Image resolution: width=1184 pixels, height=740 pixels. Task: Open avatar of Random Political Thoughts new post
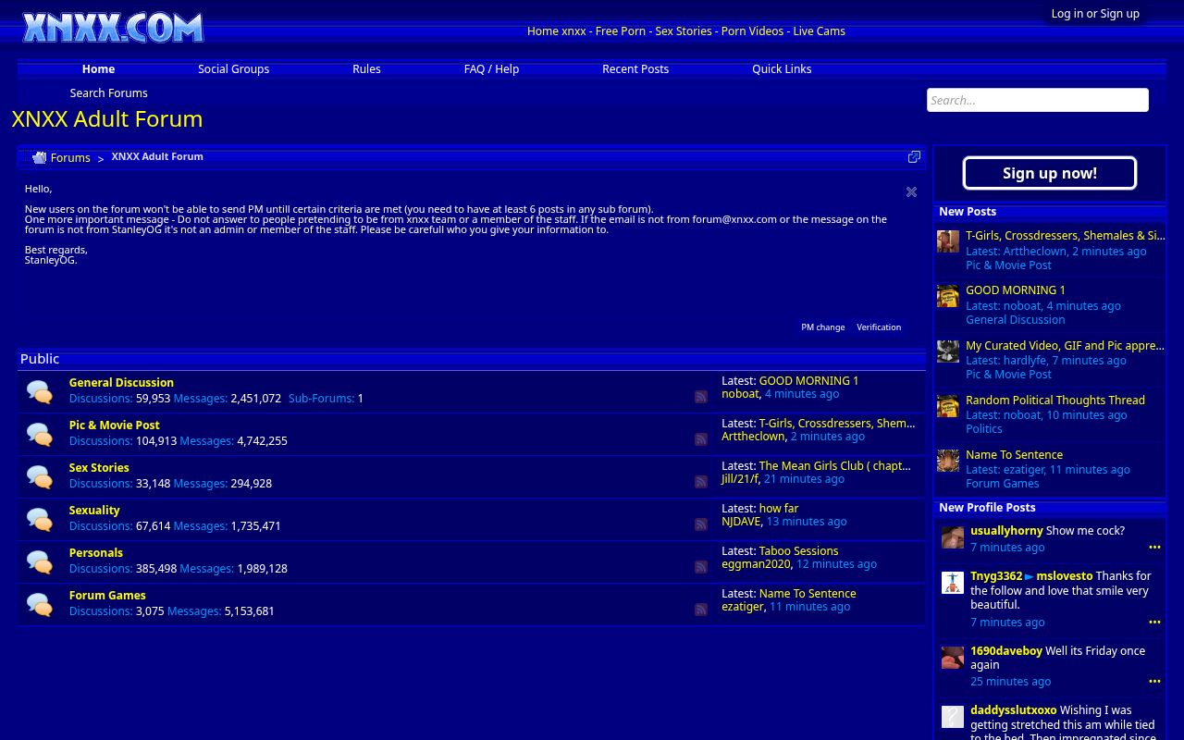click(x=948, y=406)
